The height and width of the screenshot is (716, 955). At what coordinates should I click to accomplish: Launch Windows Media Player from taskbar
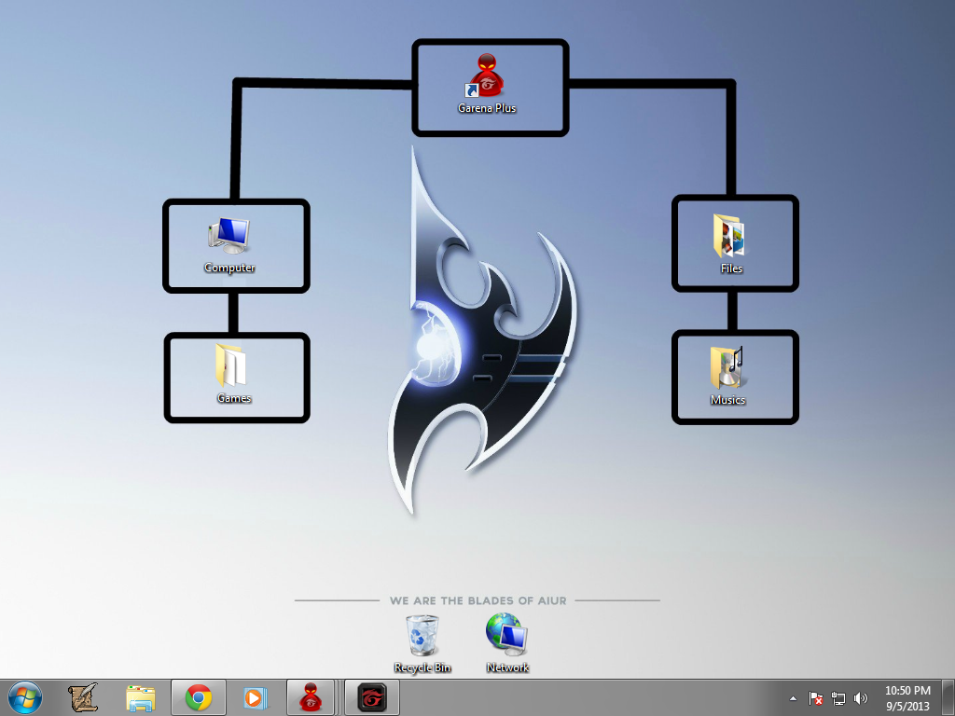(x=256, y=697)
